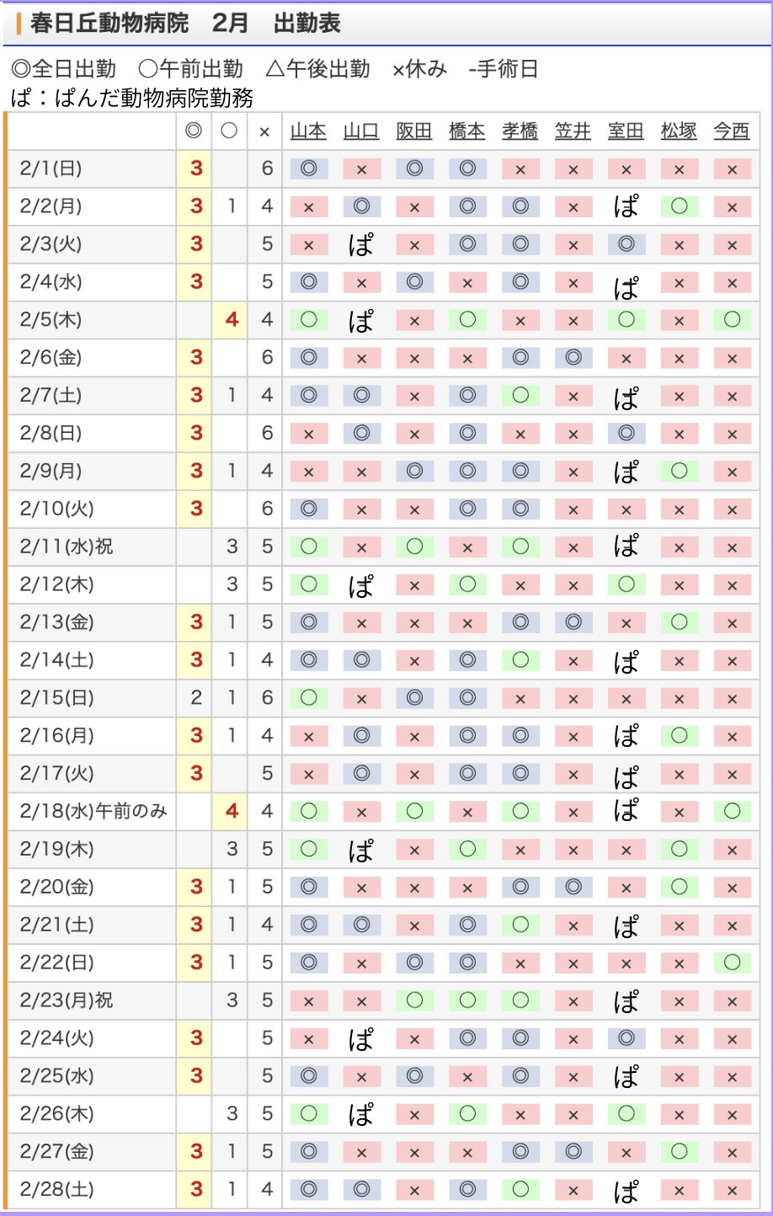The width and height of the screenshot is (773, 1216).
Task: Click the 2/11(水)祝 date cell
Action: pyautogui.click(x=67, y=547)
